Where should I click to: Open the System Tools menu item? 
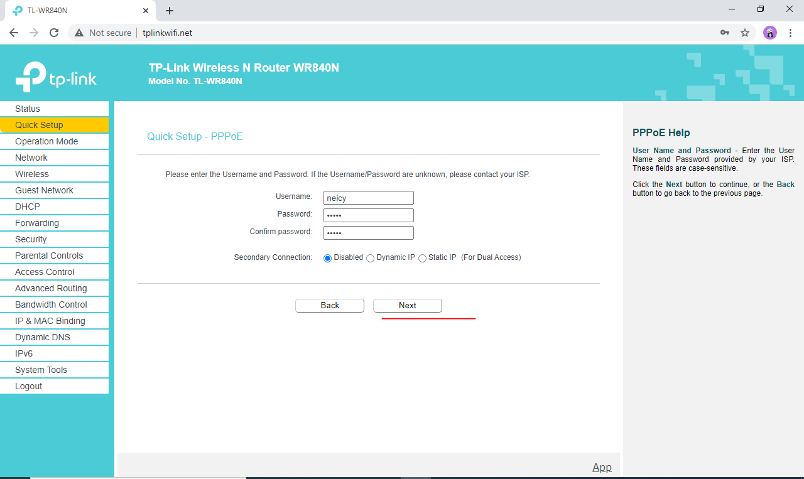pyautogui.click(x=55, y=370)
